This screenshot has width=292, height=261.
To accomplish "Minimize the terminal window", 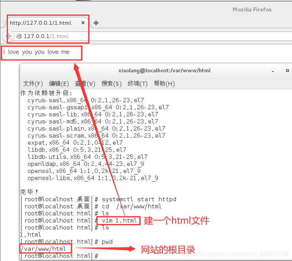I will tap(273, 71).
